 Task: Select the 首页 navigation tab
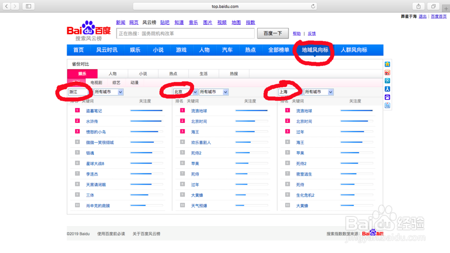click(78, 50)
